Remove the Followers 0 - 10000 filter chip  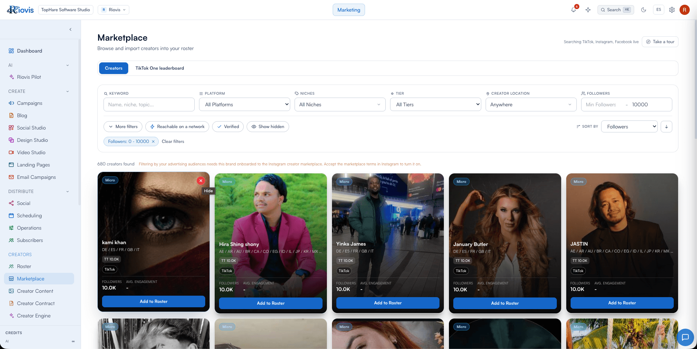pyautogui.click(x=153, y=141)
